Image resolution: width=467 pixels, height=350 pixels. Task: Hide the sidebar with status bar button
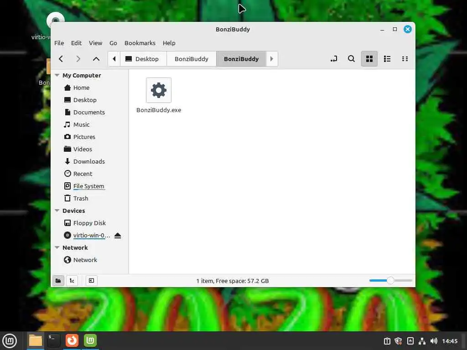[x=91, y=281]
